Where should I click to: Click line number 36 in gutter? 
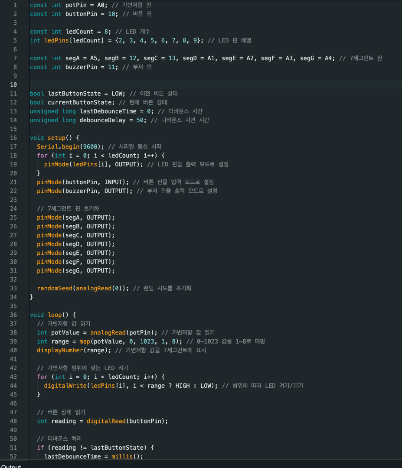click(x=13, y=315)
